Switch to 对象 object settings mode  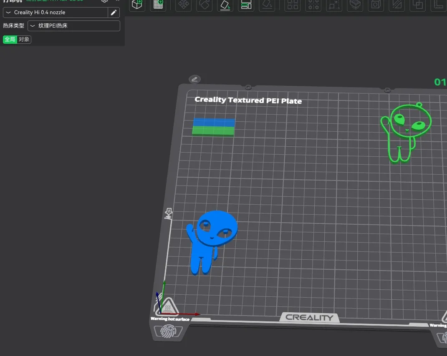(24, 39)
